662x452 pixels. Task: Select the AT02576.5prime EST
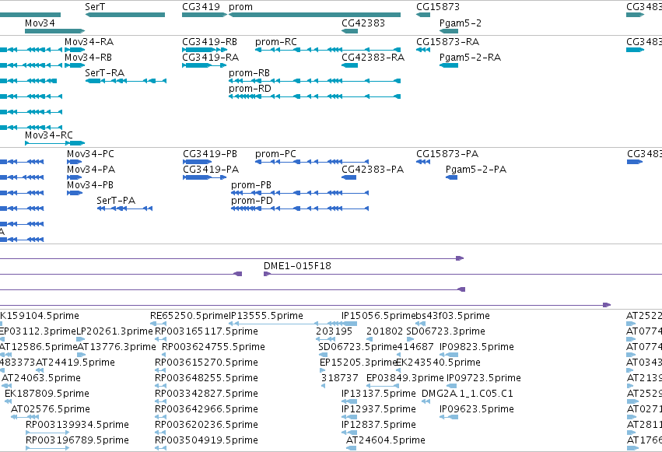coord(25,418)
